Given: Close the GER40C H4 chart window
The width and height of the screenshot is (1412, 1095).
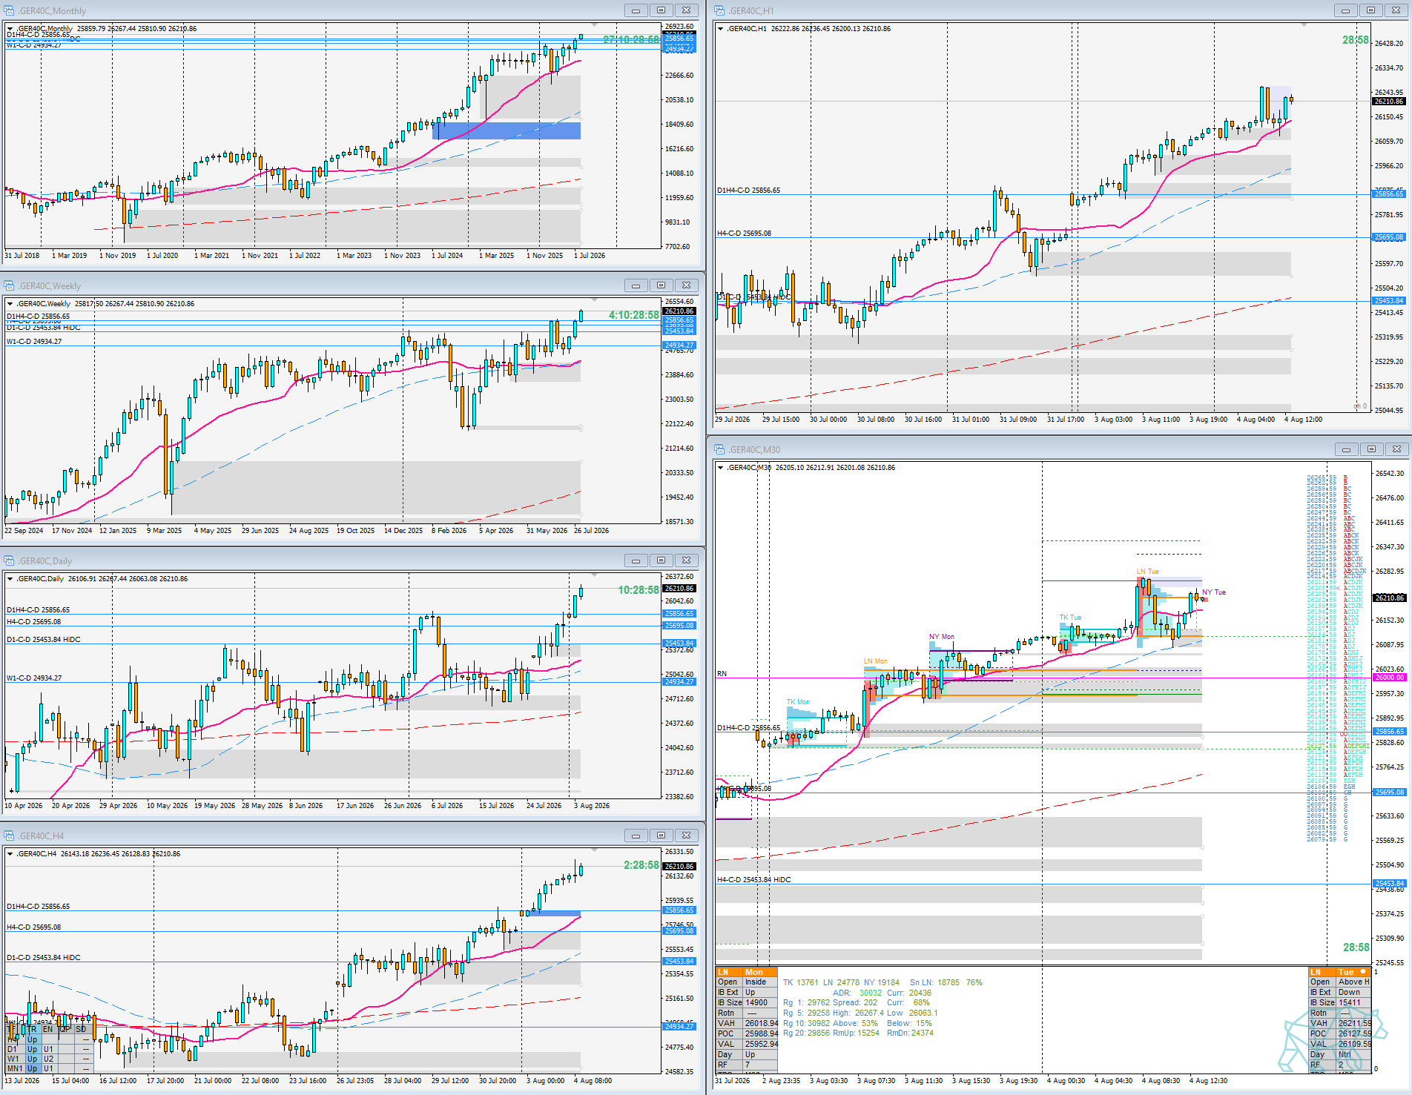Looking at the screenshot, I should (687, 836).
